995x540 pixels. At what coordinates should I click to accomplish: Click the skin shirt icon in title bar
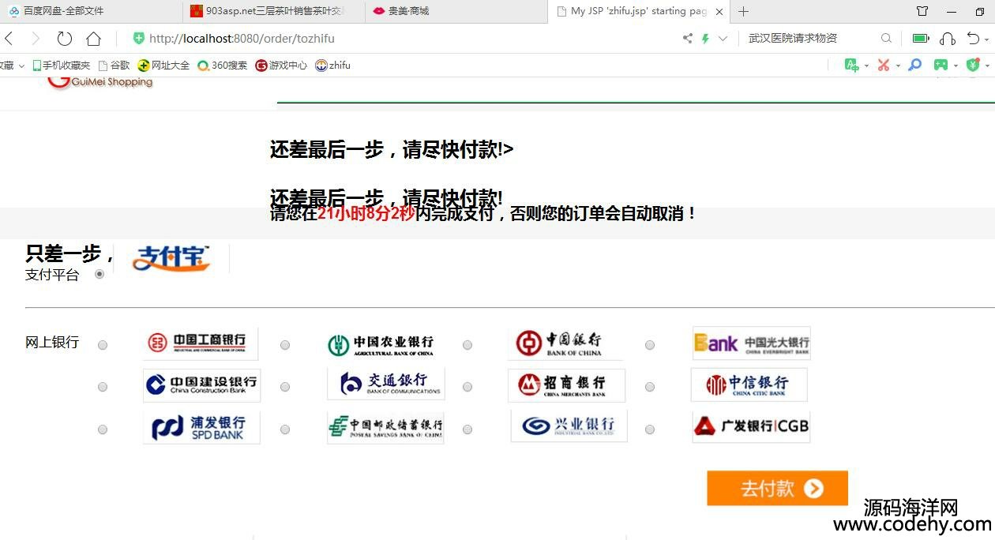point(922,11)
